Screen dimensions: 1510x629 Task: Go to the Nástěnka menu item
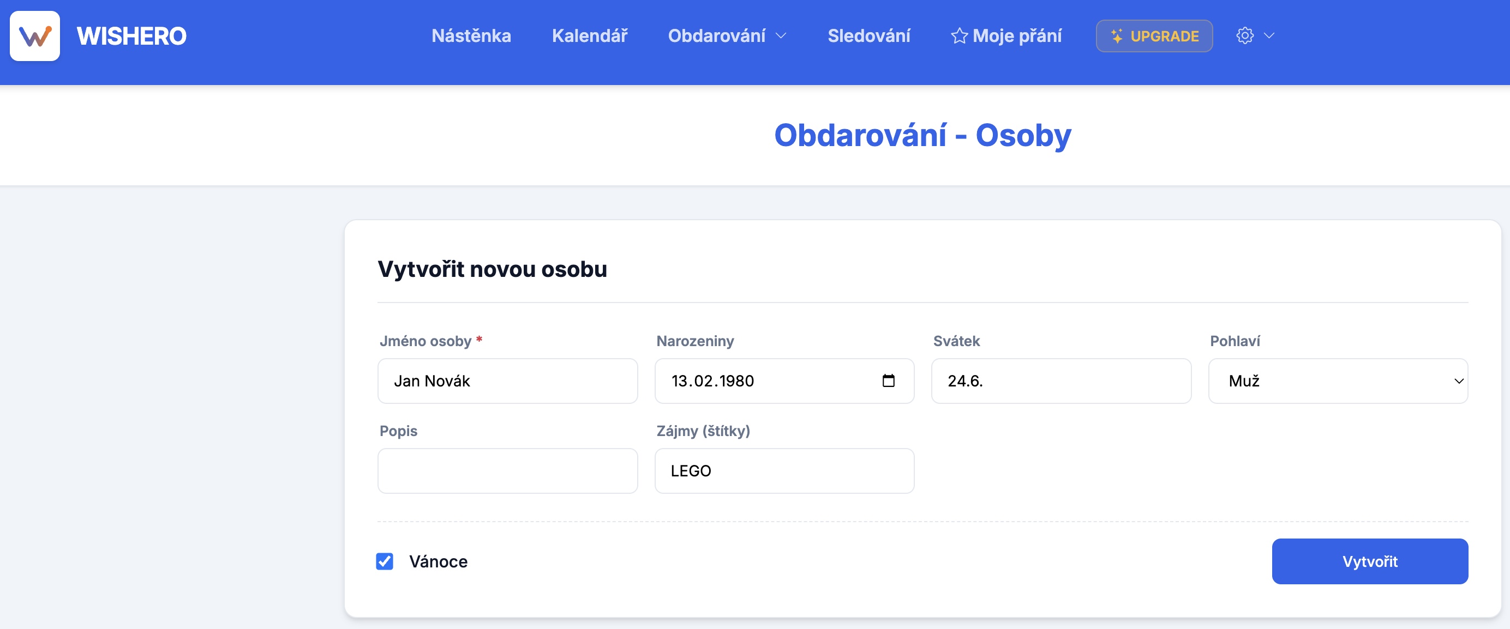click(471, 36)
